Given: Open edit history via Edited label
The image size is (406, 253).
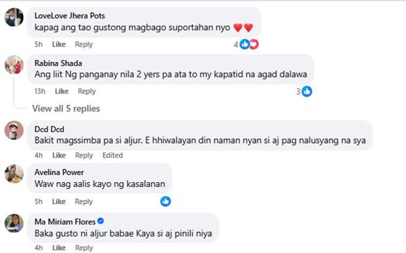Looking at the screenshot, I should [113, 155].
